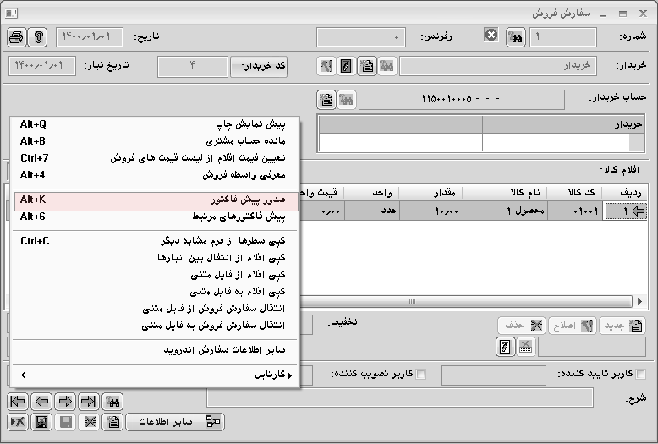Click the plain left-arrow record navigation button
Image resolution: width=658 pixels, height=444 pixels.
click(x=41, y=401)
